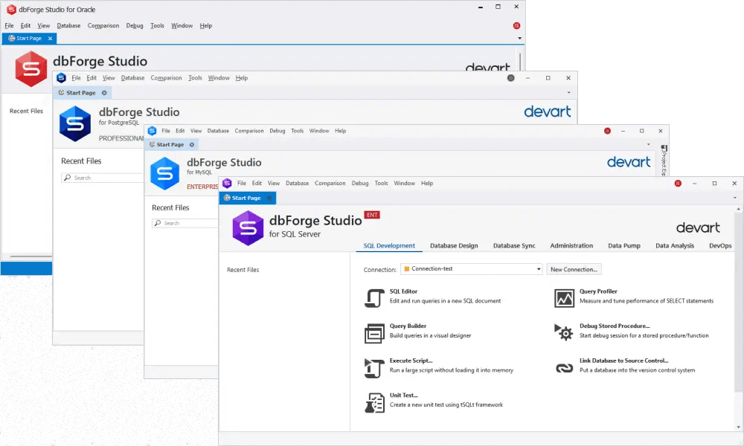Click PostgreSQL window app icon in menu bar

tap(61, 78)
